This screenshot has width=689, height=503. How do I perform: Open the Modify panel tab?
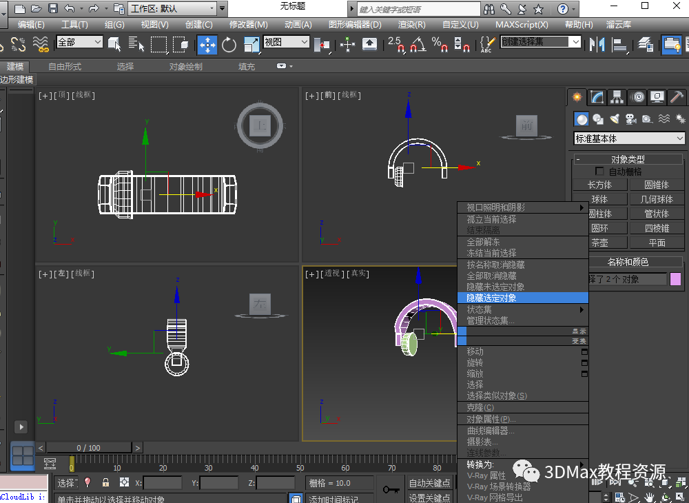tap(597, 97)
